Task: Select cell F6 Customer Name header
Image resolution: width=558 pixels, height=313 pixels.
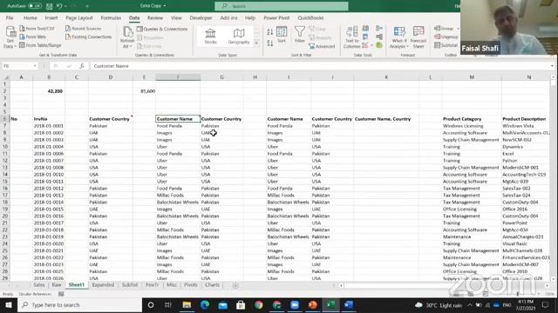Action: (x=178, y=119)
